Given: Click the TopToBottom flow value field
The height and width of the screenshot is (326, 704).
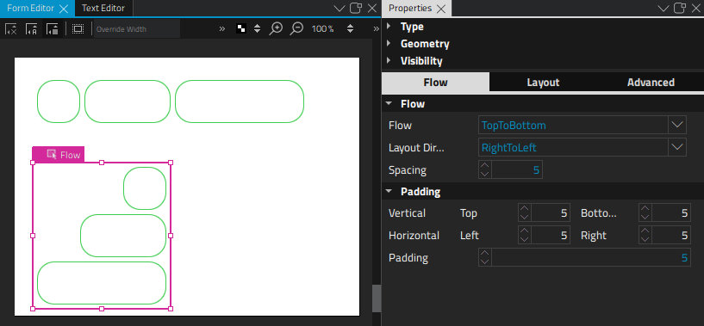Looking at the screenshot, I should click(x=573, y=125).
